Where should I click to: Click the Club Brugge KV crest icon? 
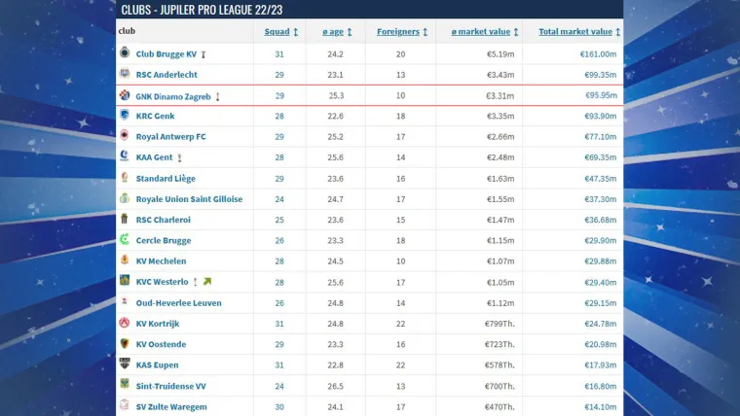point(125,53)
